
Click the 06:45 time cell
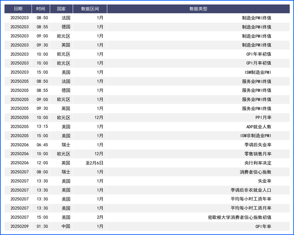(x=42, y=145)
